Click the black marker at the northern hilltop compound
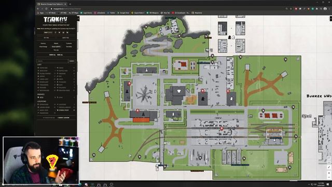The height and width of the screenshot is (187, 332). pos(179,36)
